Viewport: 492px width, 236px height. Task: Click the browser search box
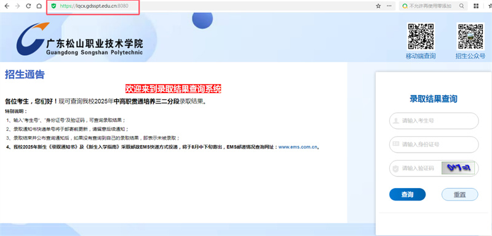(x=434, y=6)
